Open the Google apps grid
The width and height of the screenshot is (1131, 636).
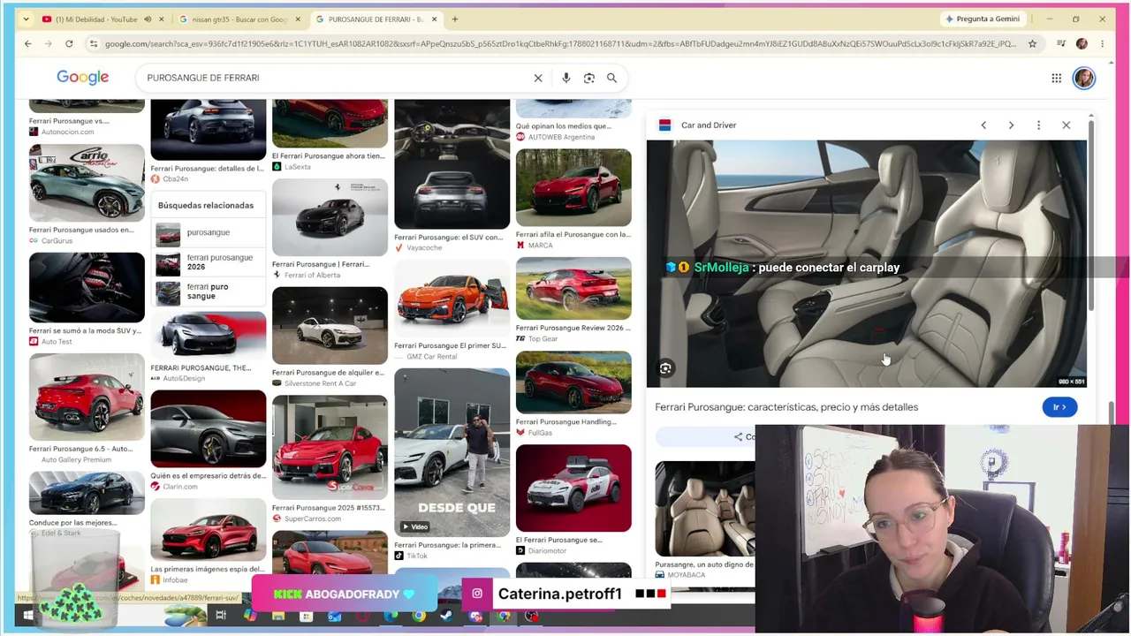pyautogui.click(x=1056, y=78)
